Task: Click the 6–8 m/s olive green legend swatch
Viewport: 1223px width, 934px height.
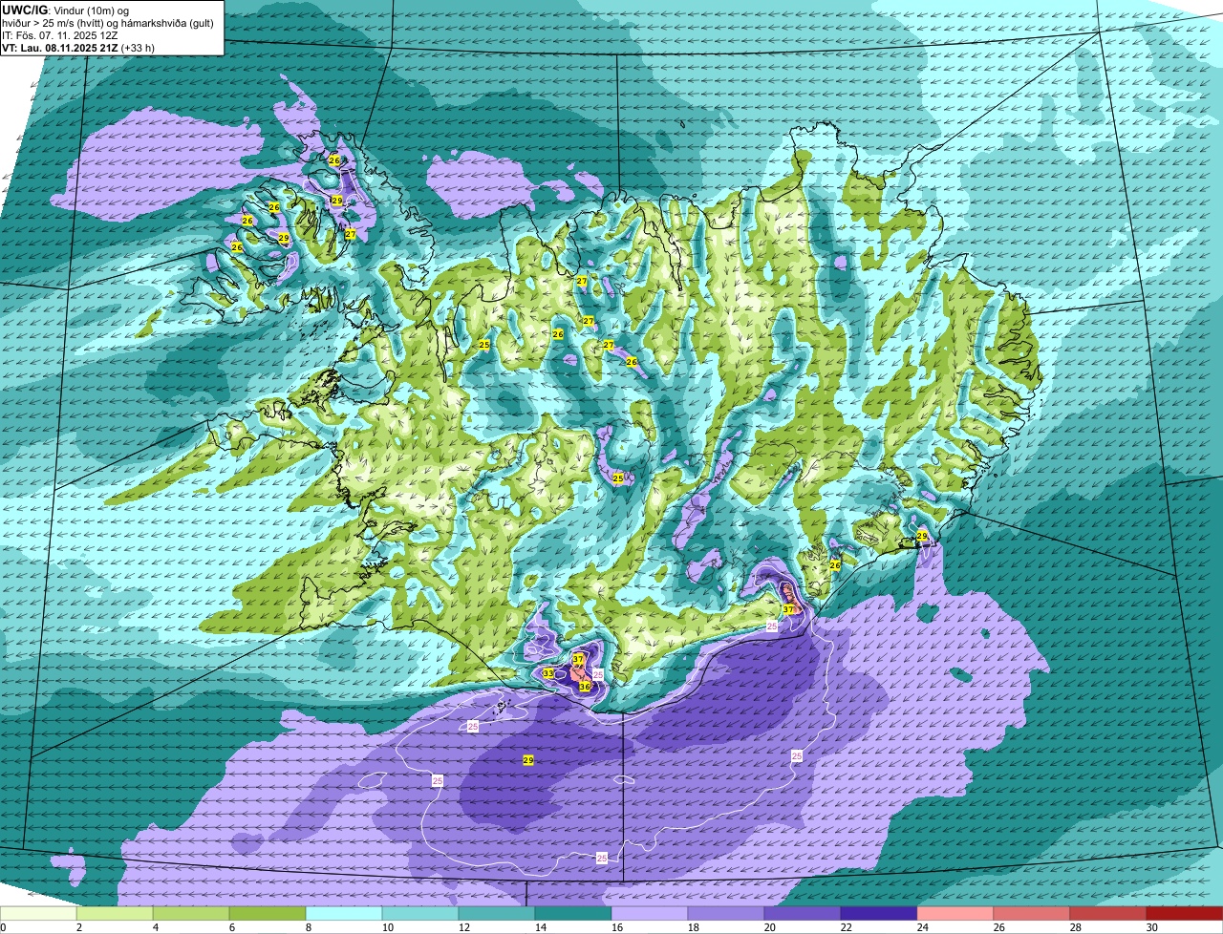Action: point(268,914)
